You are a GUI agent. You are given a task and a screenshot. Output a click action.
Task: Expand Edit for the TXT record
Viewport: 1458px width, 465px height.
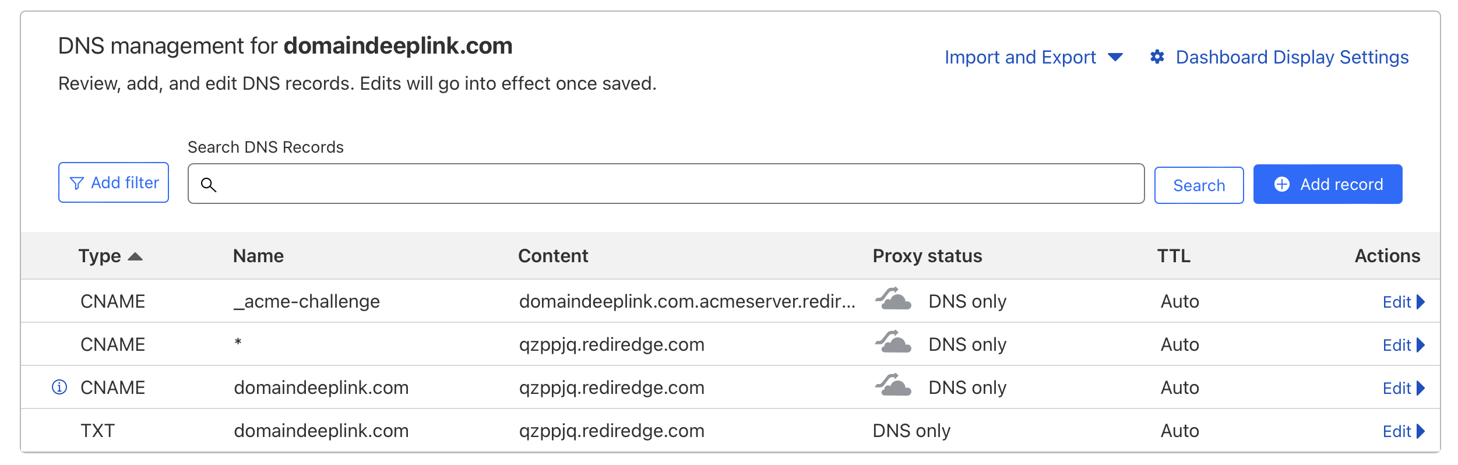(1403, 431)
